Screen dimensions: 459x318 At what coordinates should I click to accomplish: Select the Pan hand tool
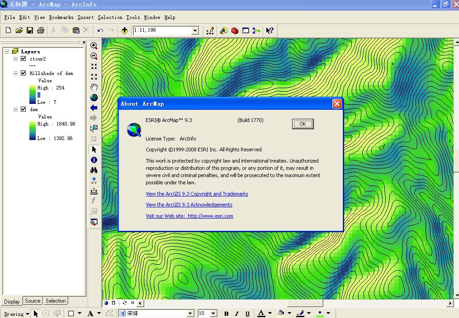point(94,87)
